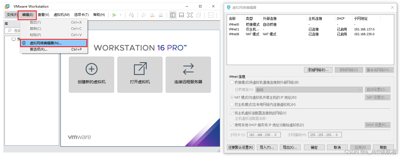Open the snapshot manager wrench icon
This screenshot has height=157, width=401.
point(161,15)
